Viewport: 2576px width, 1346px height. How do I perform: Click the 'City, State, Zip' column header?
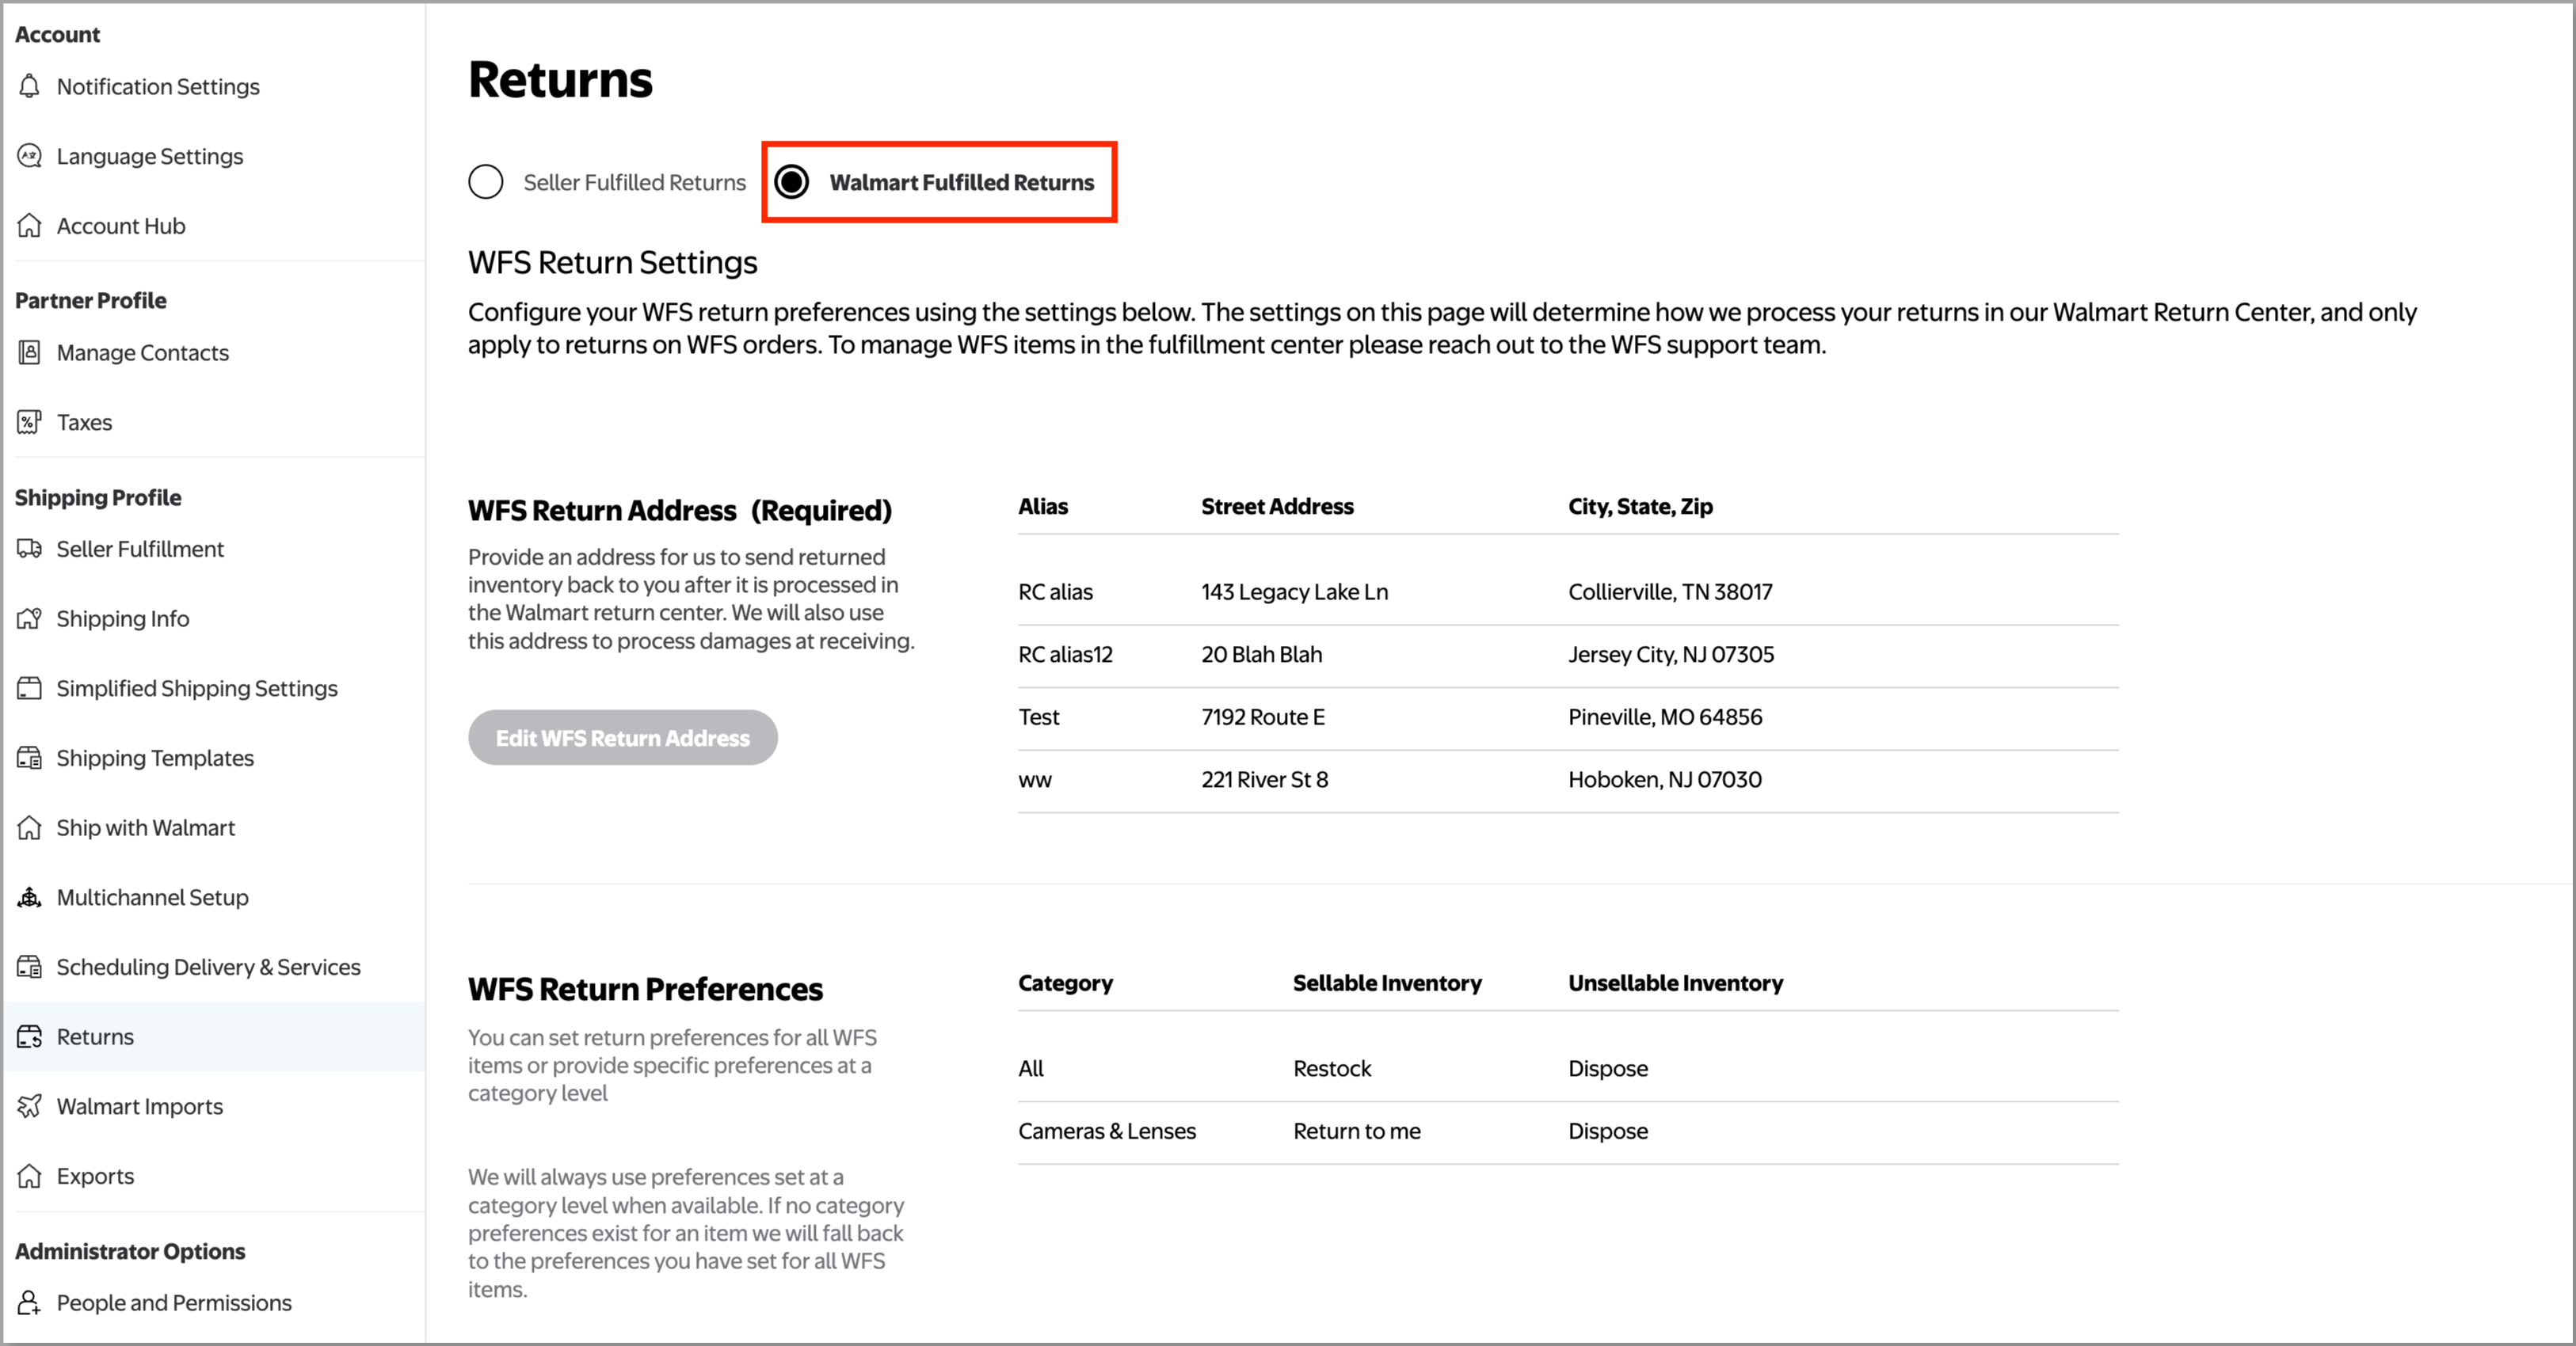pos(1640,507)
